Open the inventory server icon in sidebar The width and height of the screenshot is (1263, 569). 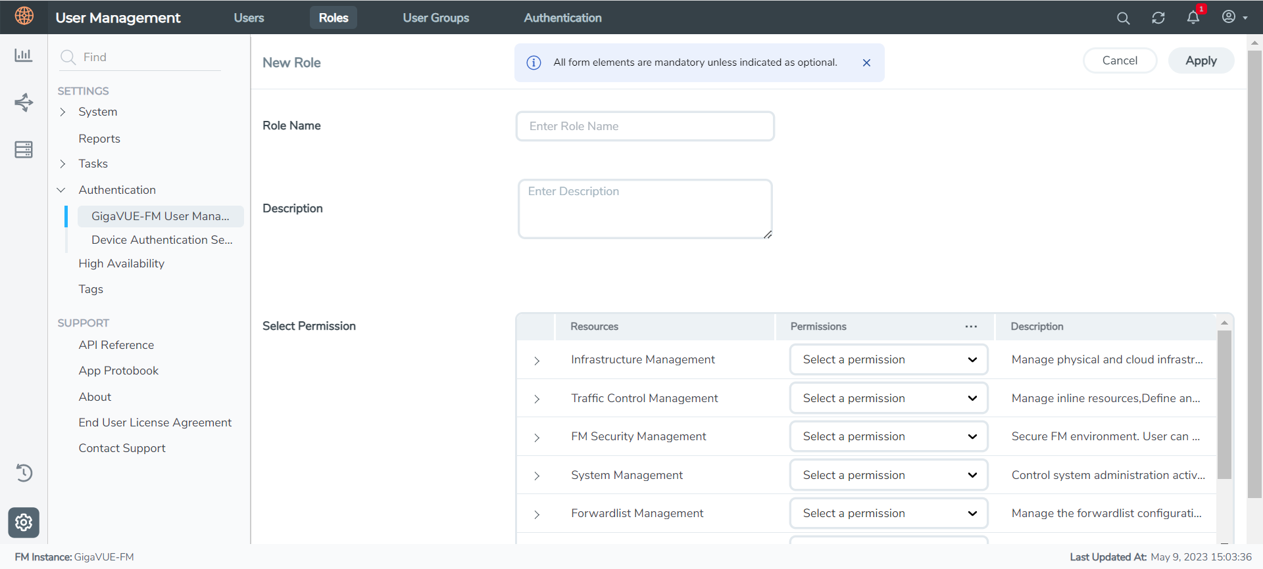tap(24, 150)
